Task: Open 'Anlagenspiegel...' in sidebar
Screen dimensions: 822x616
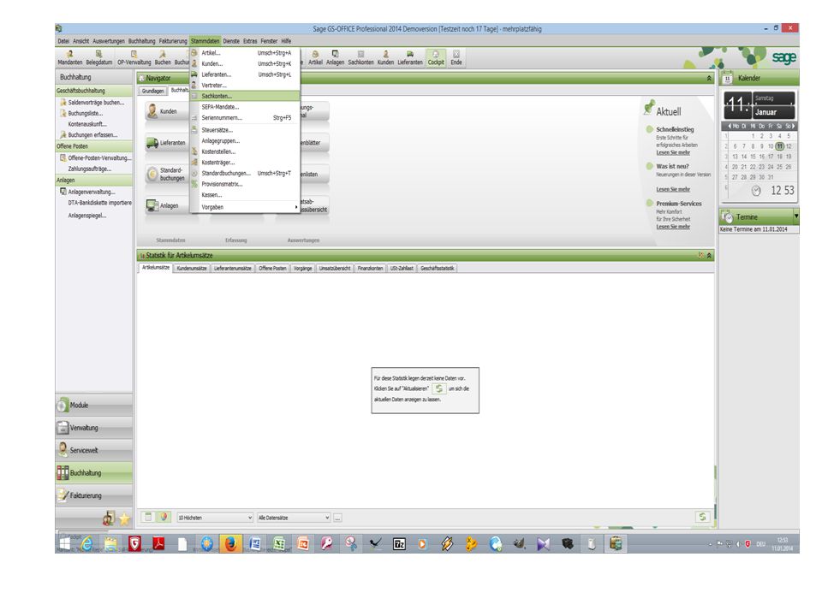Action: pyautogui.click(x=87, y=216)
